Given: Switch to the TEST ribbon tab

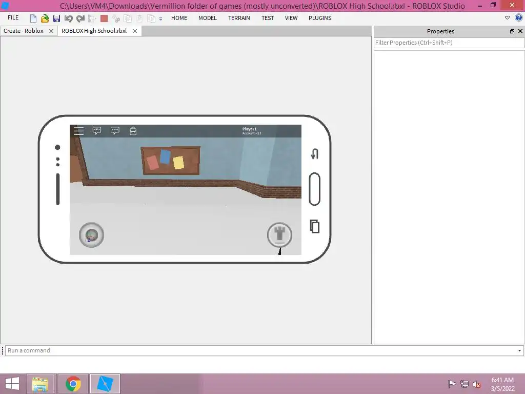Looking at the screenshot, I should coord(268,18).
